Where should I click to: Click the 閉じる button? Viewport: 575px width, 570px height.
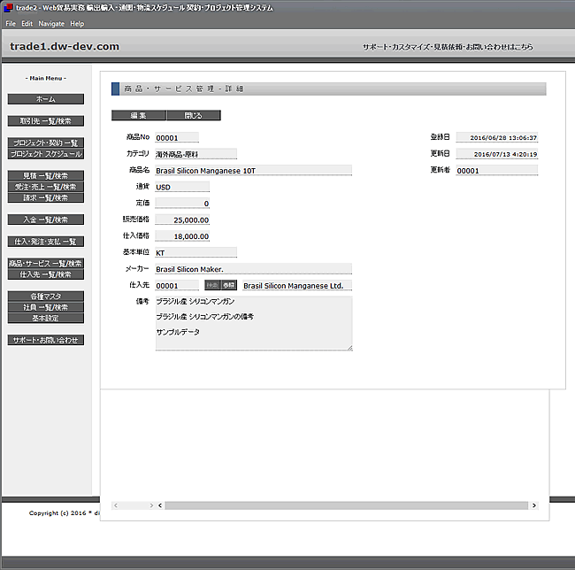[194, 116]
